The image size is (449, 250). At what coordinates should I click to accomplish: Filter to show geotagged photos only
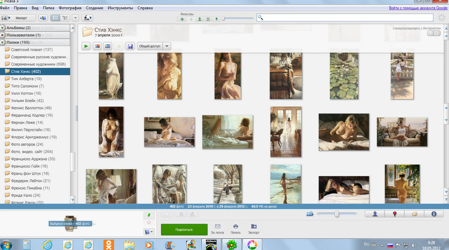217,19
